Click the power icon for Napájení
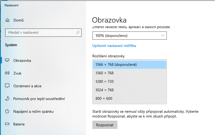Screen dimensions: 218x135 click(x=7, y=111)
